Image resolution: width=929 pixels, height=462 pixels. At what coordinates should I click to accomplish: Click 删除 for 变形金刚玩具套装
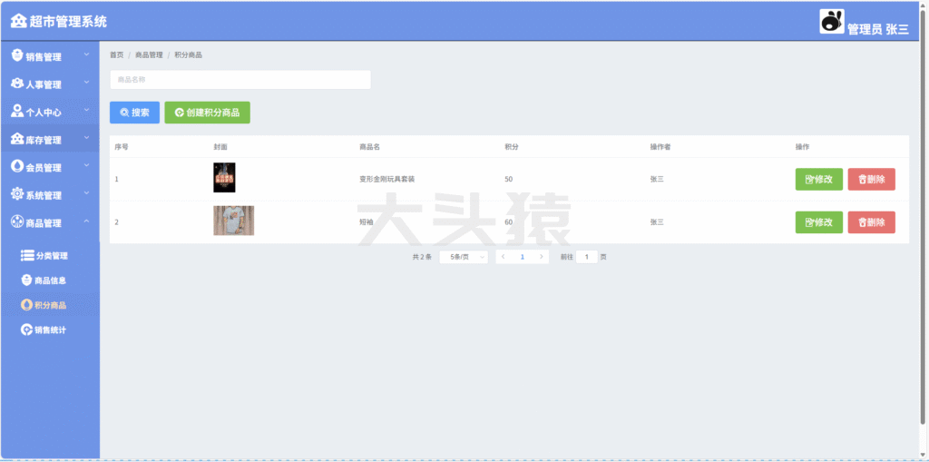[x=872, y=179]
